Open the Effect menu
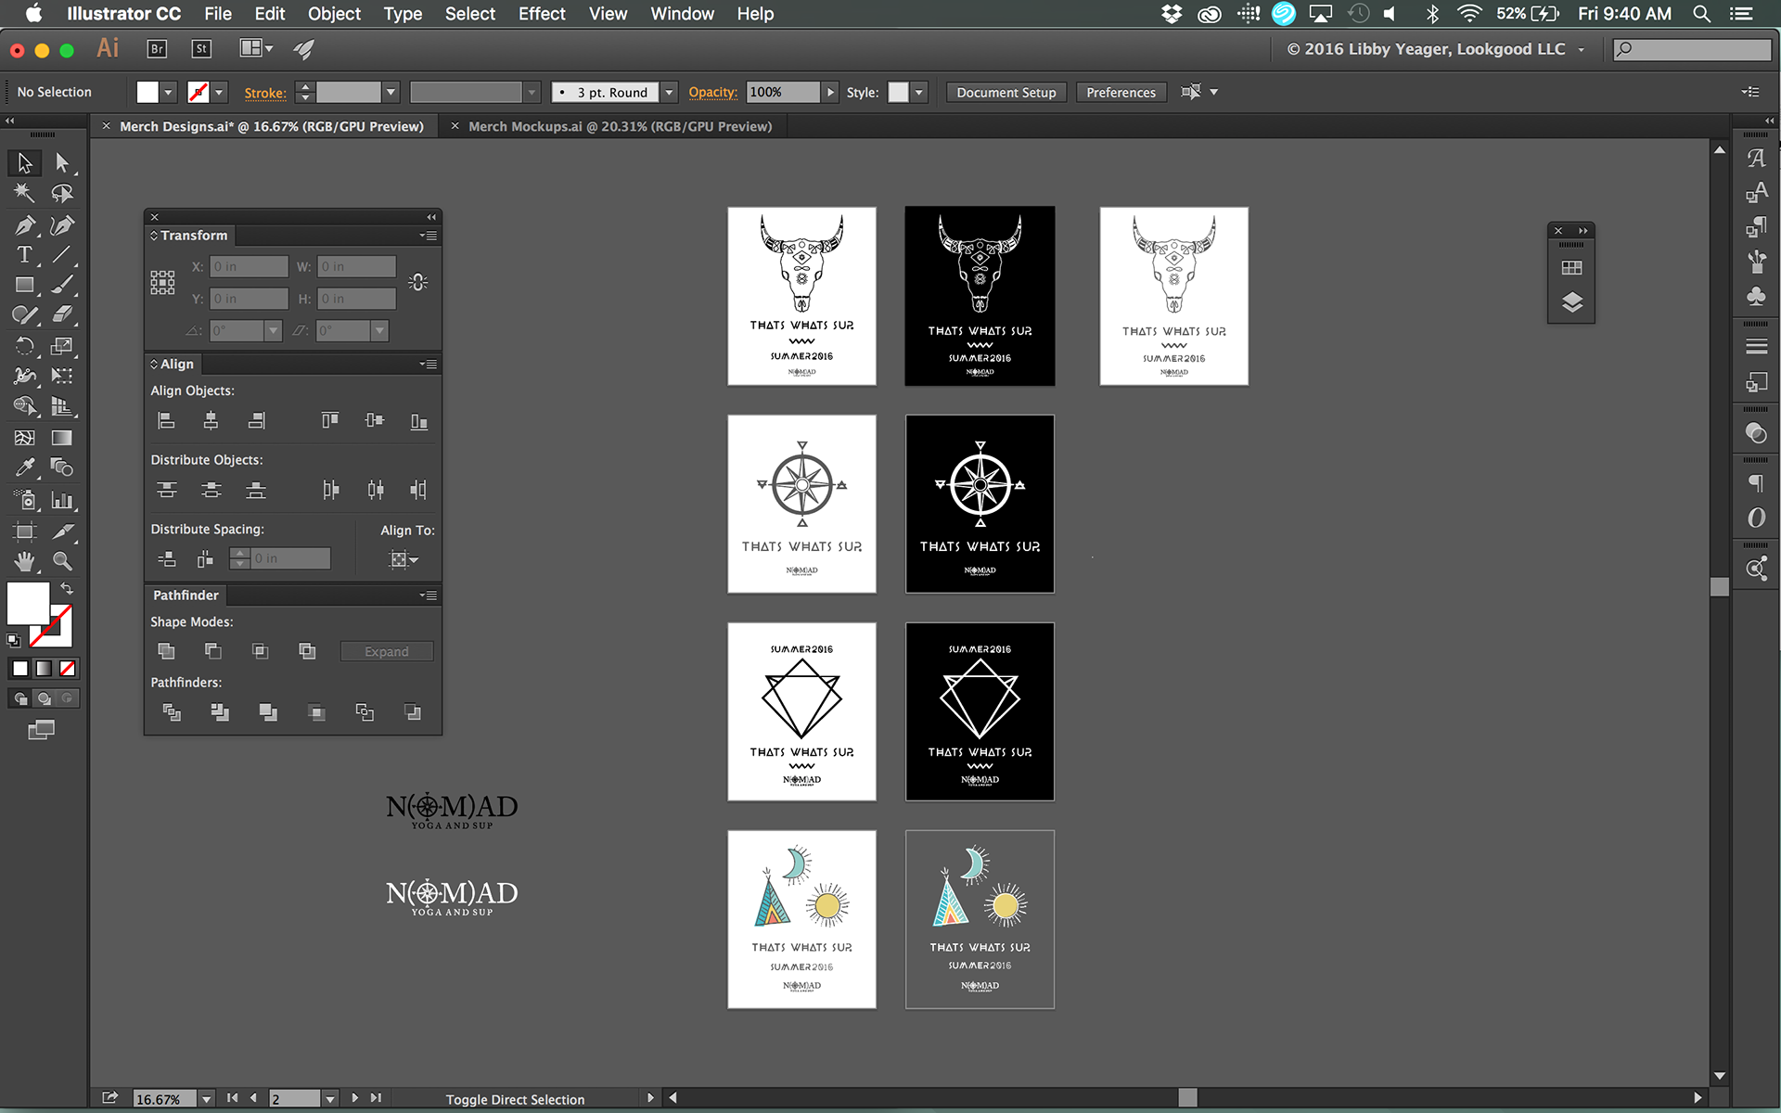 point(542,14)
